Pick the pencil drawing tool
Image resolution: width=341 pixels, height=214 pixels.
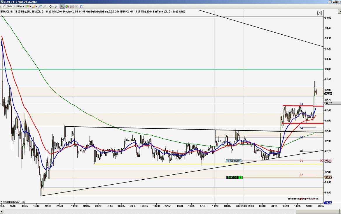[x=34, y=6]
